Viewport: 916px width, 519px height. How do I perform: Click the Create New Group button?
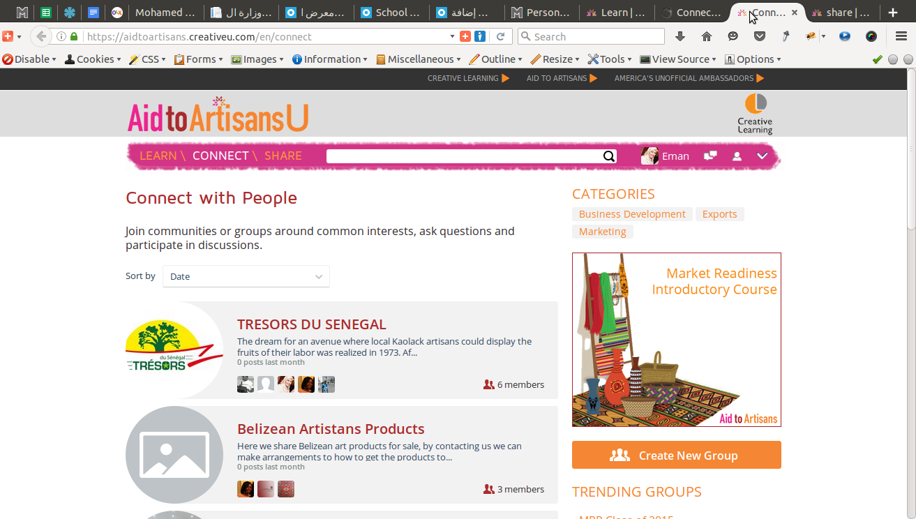(677, 455)
